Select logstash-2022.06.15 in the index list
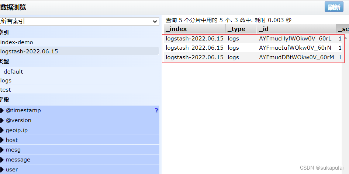This screenshot has width=349, height=174. (x=79, y=52)
